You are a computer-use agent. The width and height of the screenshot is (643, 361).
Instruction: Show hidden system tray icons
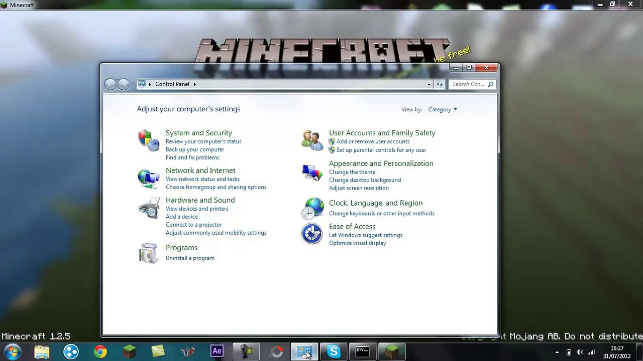coord(557,352)
